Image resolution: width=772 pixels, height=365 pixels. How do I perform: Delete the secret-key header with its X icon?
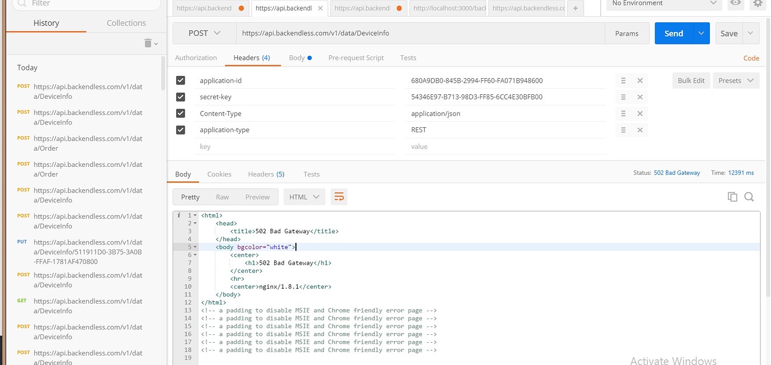(639, 97)
